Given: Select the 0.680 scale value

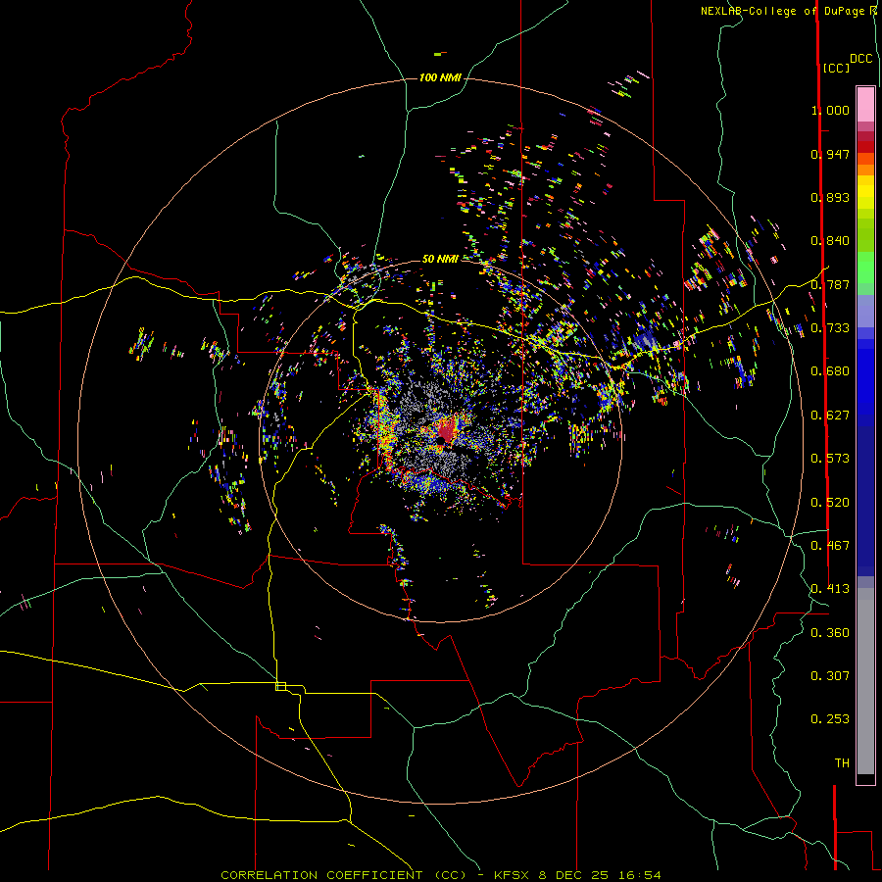Looking at the screenshot, I should pos(830,371).
